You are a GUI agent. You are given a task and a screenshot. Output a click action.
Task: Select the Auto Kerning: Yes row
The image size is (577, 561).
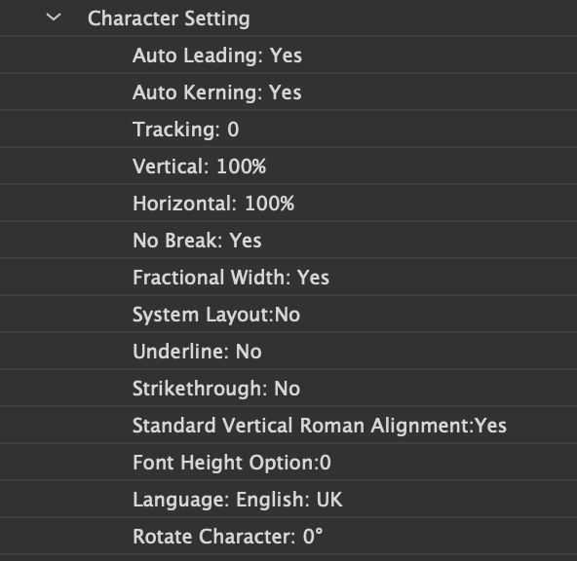point(288,93)
